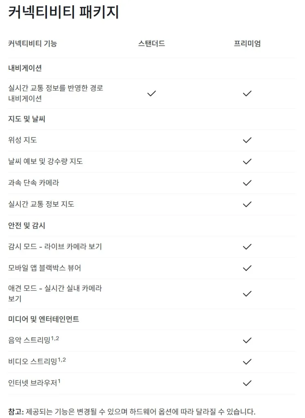Screen dimensions: 305x418
Task: Click the checkmark for 비디오 스트리밍
Action: point(247,362)
